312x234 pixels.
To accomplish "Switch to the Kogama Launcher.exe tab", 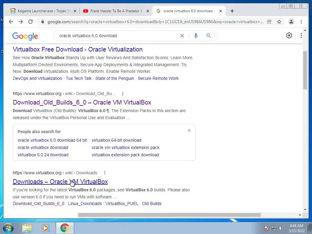I will pos(44,11).
